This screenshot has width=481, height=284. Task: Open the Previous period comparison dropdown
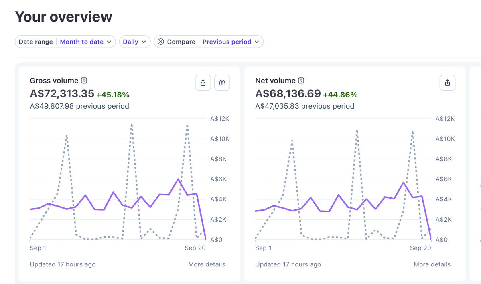pos(230,42)
